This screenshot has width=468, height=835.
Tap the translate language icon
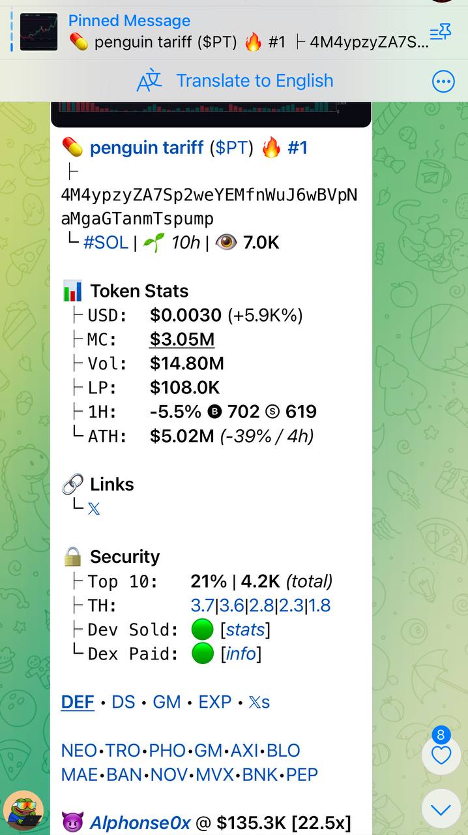(149, 81)
